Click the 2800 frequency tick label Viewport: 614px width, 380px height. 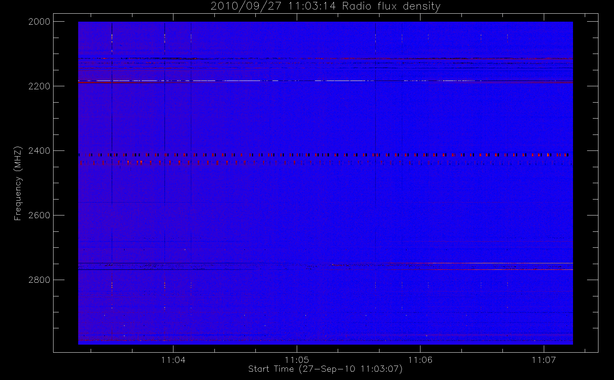[x=39, y=280]
